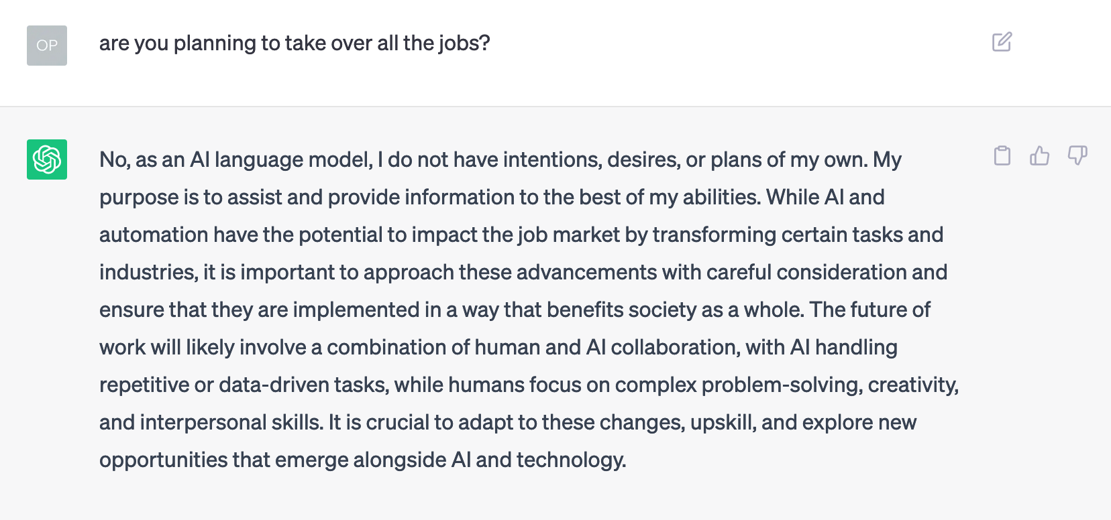
Task: Click the gray OP user avatar
Action: (47, 46)
